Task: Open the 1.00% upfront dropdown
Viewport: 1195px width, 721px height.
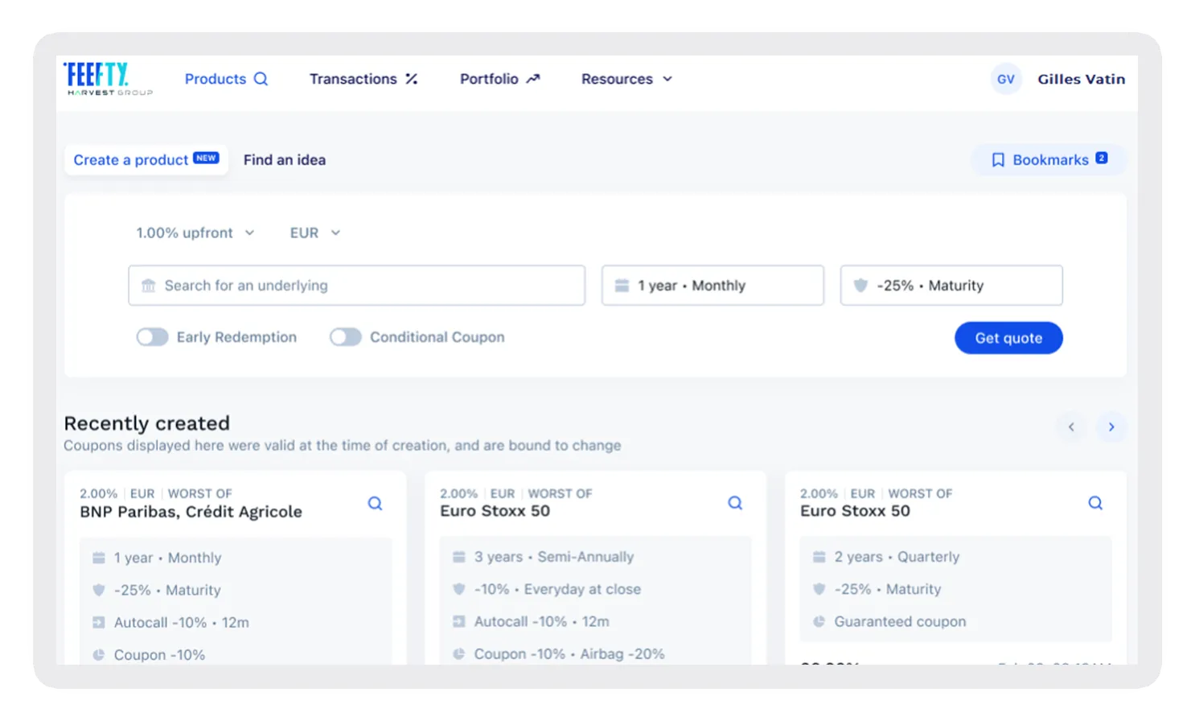Action: pyautogui.click(x=195, y=233)
